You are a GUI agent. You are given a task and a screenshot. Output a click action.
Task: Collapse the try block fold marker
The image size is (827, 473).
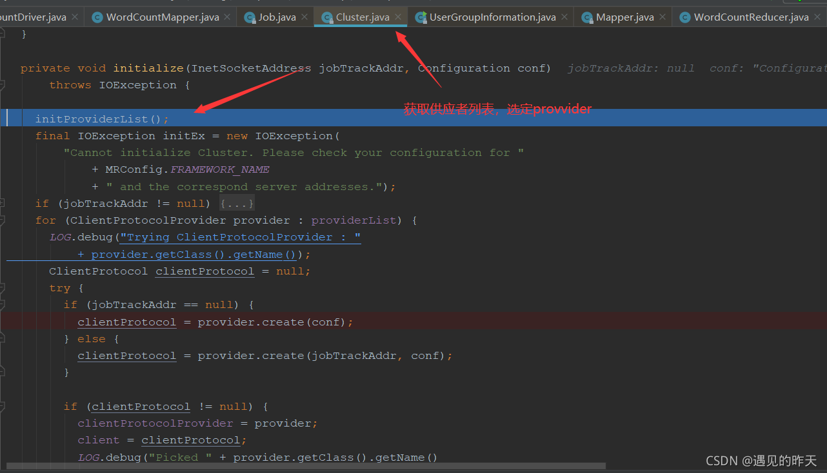3,288
